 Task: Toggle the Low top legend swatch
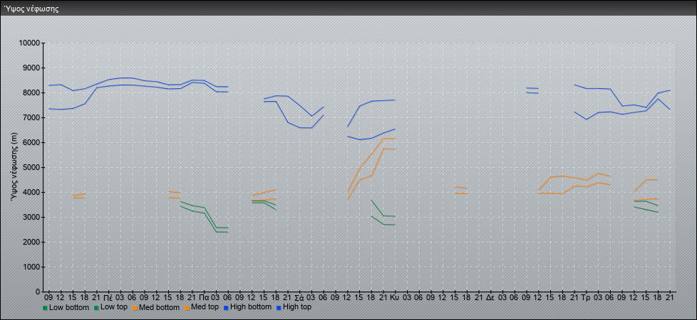click(96, 307)
